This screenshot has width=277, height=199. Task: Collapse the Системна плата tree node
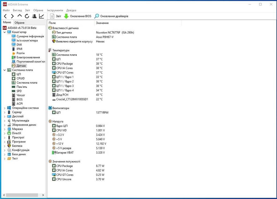pyautogui.click(x=5, y=70)
